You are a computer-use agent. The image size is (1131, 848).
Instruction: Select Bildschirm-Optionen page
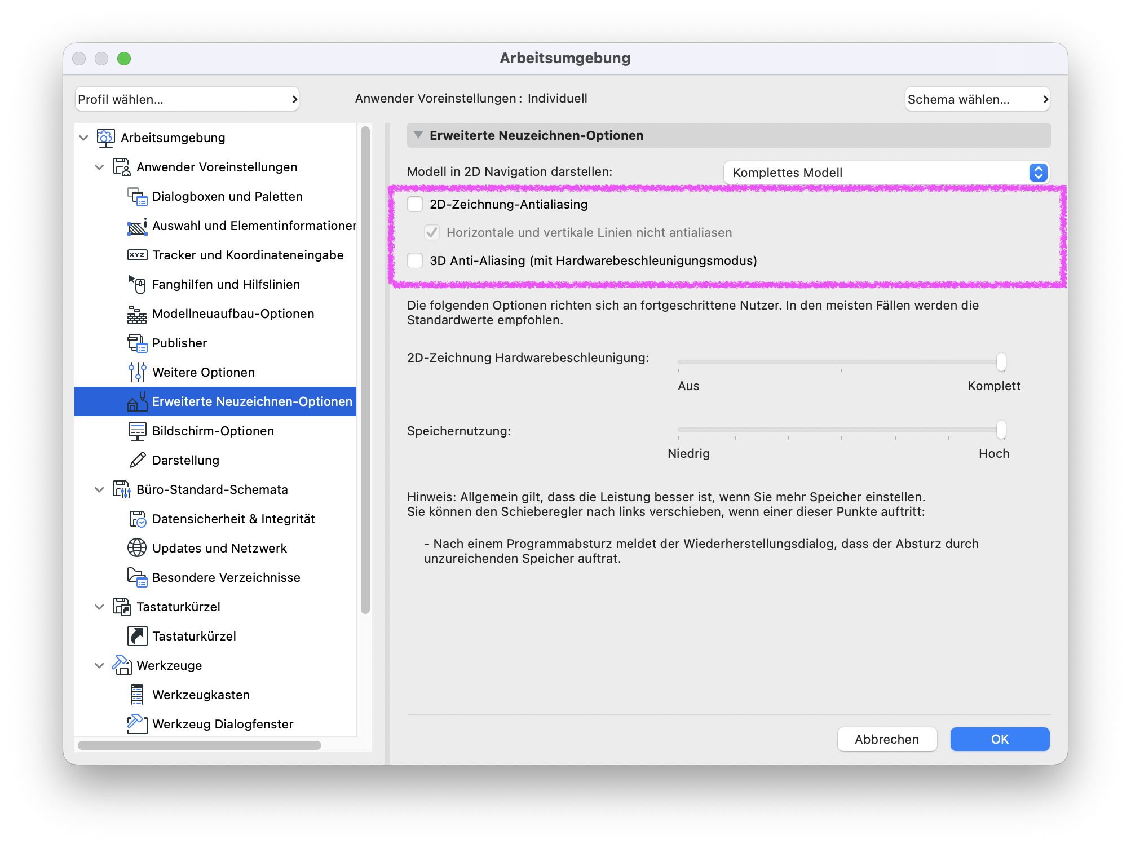click(x=215, y=431)
